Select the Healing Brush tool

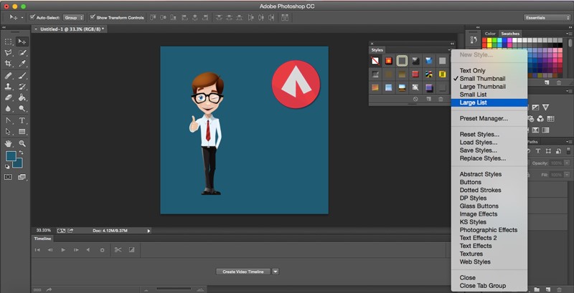coord(8,76)
